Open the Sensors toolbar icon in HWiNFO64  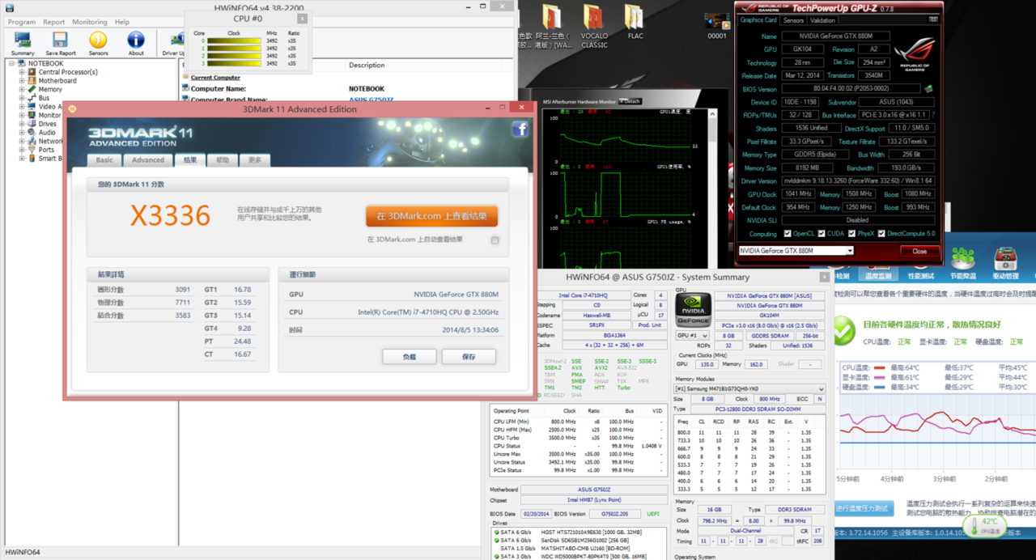click(x=98, y=43)
